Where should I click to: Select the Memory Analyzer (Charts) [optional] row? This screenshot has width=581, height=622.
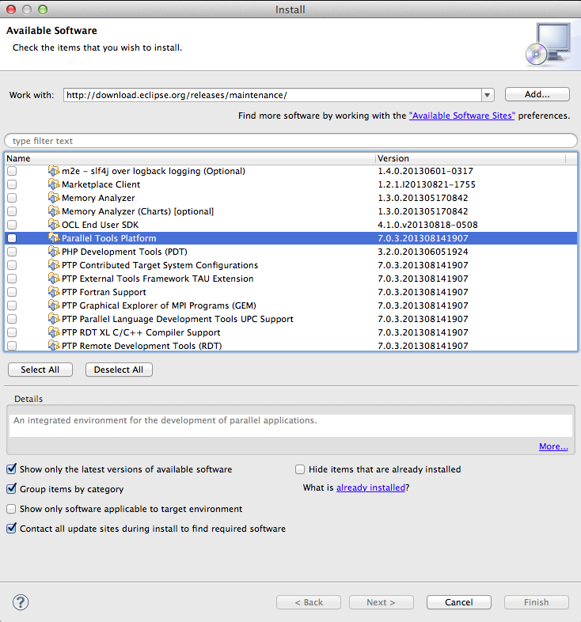click(x=291, y=211)
